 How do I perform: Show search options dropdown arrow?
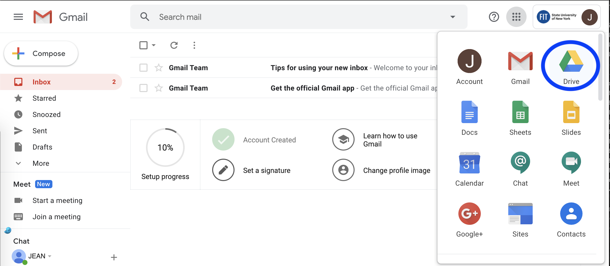(x=453, y=17)
